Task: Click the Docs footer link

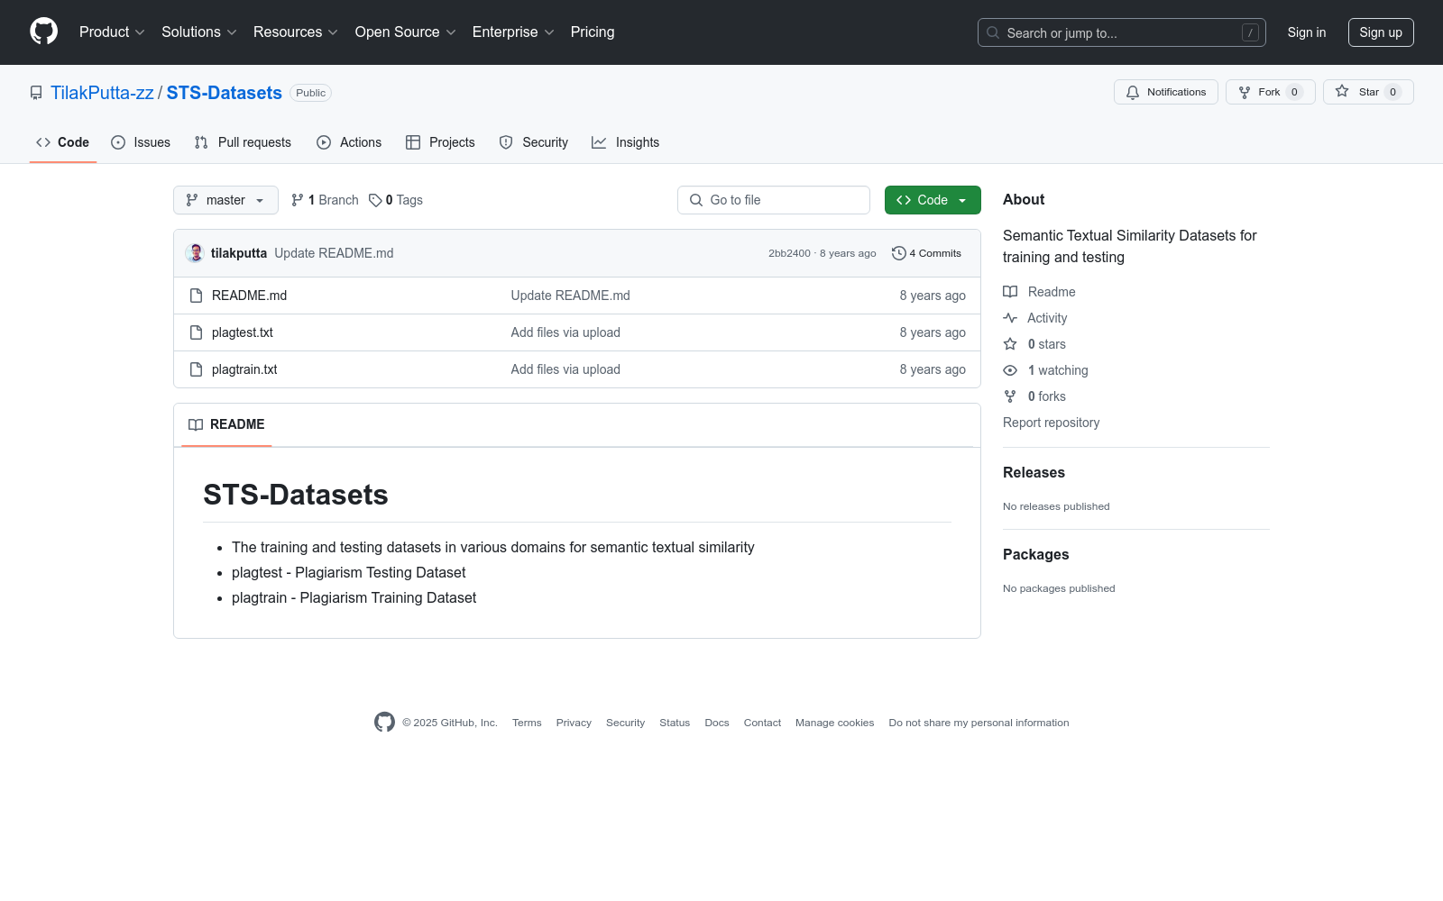Action: (717, 723)
